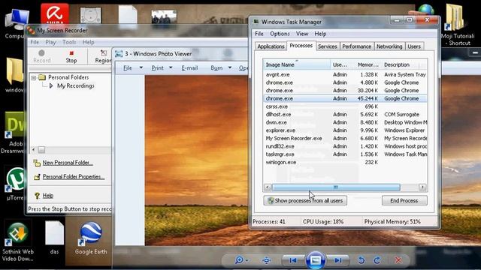Screen dimensions: 481x270
Task: Select the winlogon.exe process row
Action: 345,162
